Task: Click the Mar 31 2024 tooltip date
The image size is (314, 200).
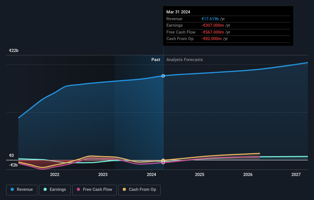Action: point(178,12)
